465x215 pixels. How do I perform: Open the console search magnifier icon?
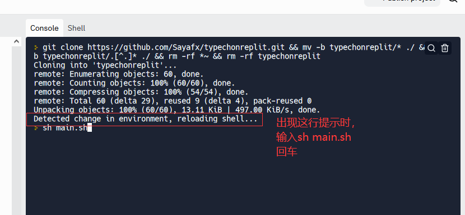(431, 48)
